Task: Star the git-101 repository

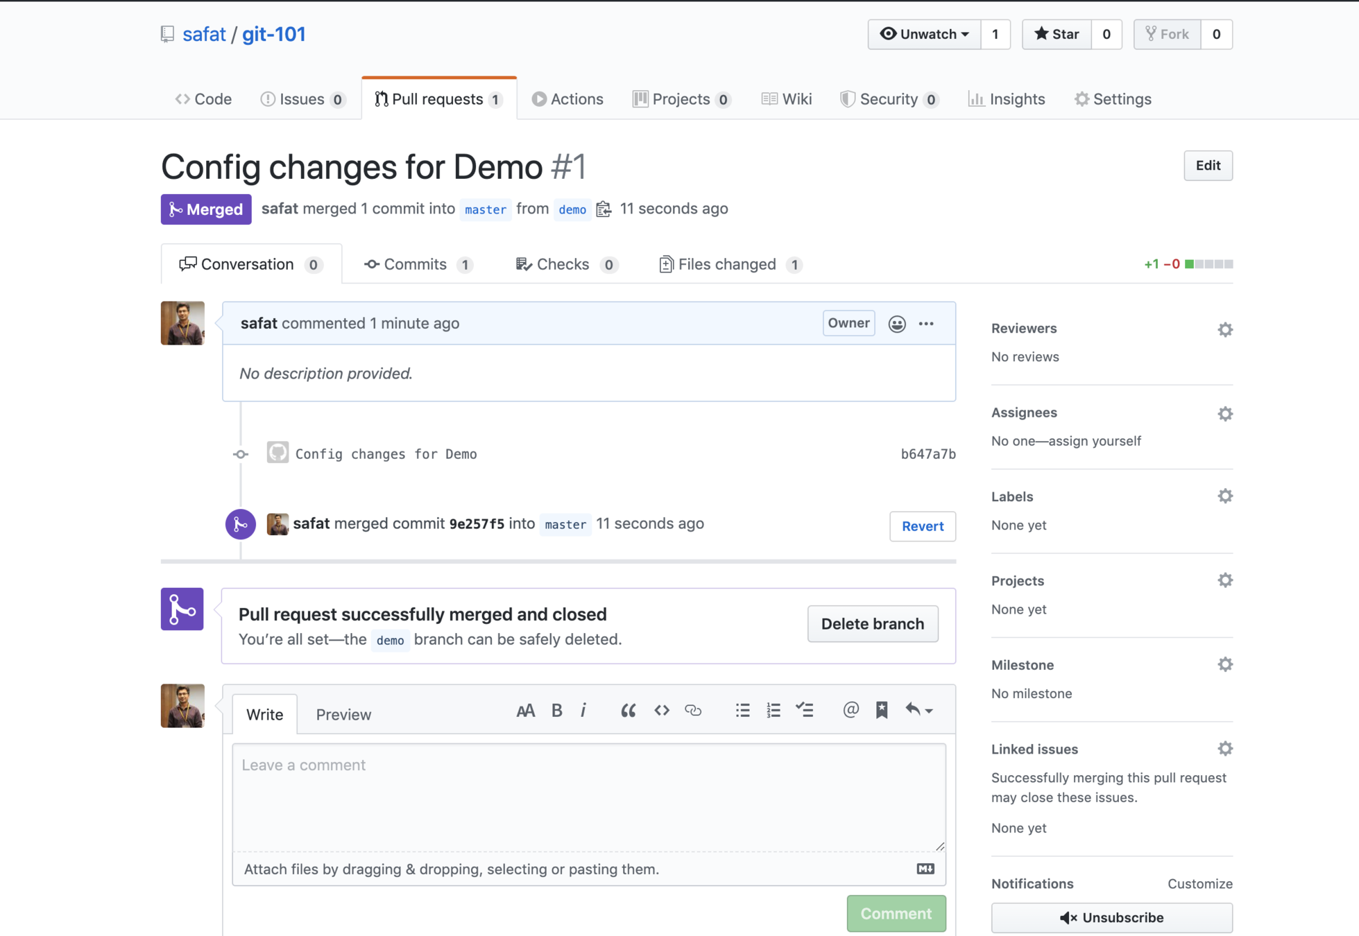Action: (x=1057, y=34)
